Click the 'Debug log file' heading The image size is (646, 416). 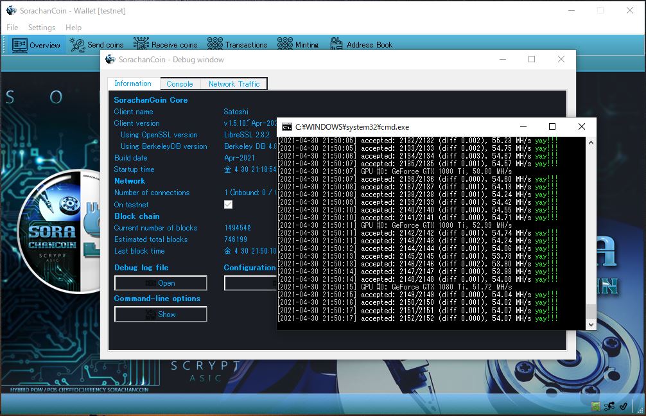click(x=141, y=268)
